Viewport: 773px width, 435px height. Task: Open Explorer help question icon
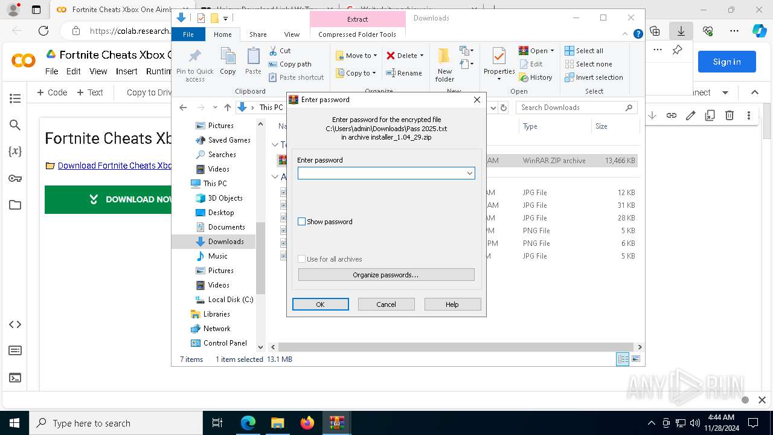(638, 34)
